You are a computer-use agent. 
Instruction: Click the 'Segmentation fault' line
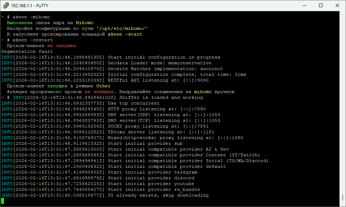(x=27, y=51)
